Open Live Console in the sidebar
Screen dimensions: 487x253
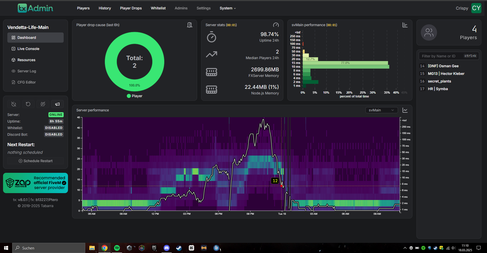coord(28,49)
